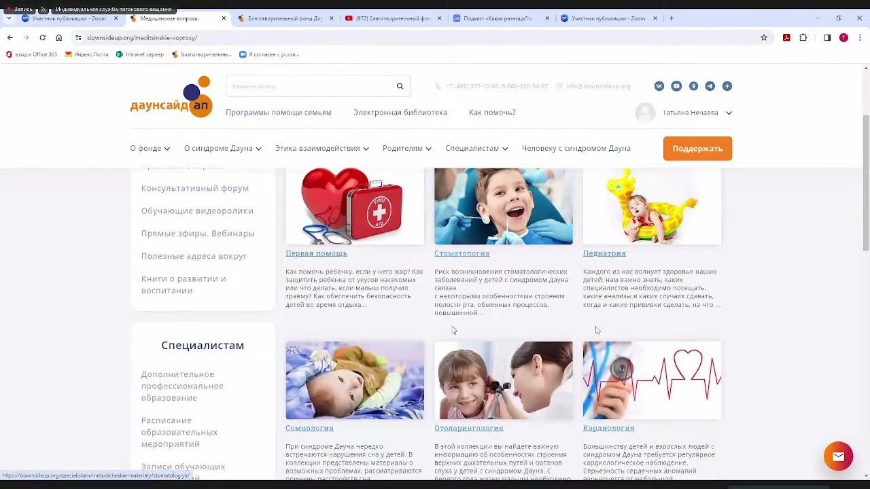Screen dimensions: 870x489
Task: Open Программы помощи семьям
Action: tap(279, 113)
